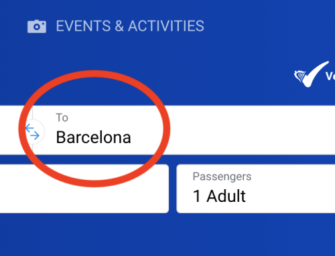
Task: Open the empty date box left of Passengers
Action: click(84, 188)
